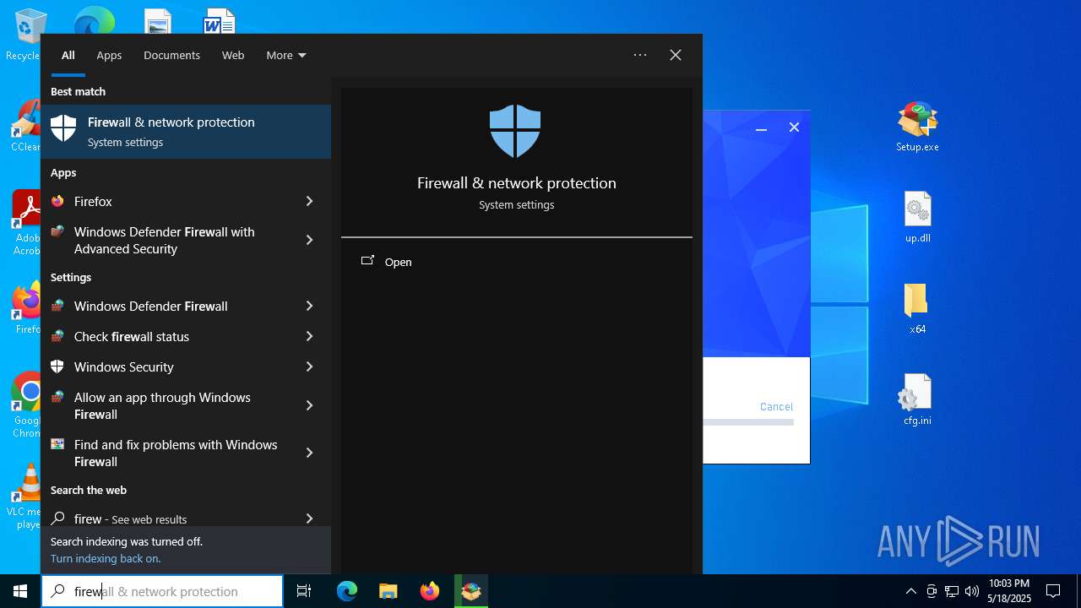The height and width of the screenshot is (608, 1081).
Task: Close the installer window
Action: 794,128
